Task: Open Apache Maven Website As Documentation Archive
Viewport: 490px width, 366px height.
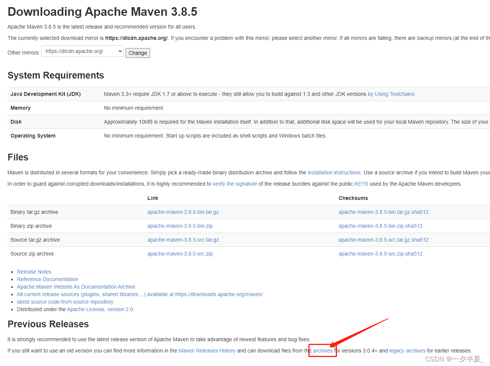Action: click(76, 287)
